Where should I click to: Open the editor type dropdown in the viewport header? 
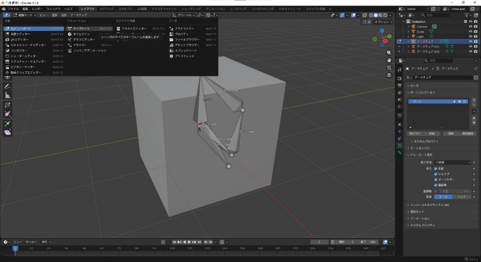(7, 15)
